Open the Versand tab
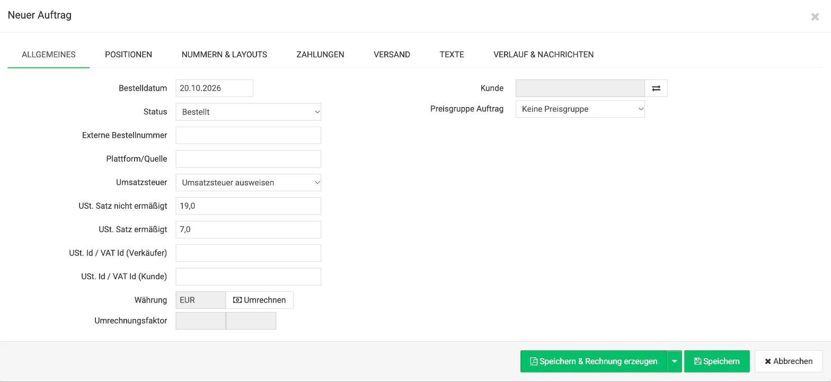This screenshot has width=831, height=382. (x=392, y=55)
